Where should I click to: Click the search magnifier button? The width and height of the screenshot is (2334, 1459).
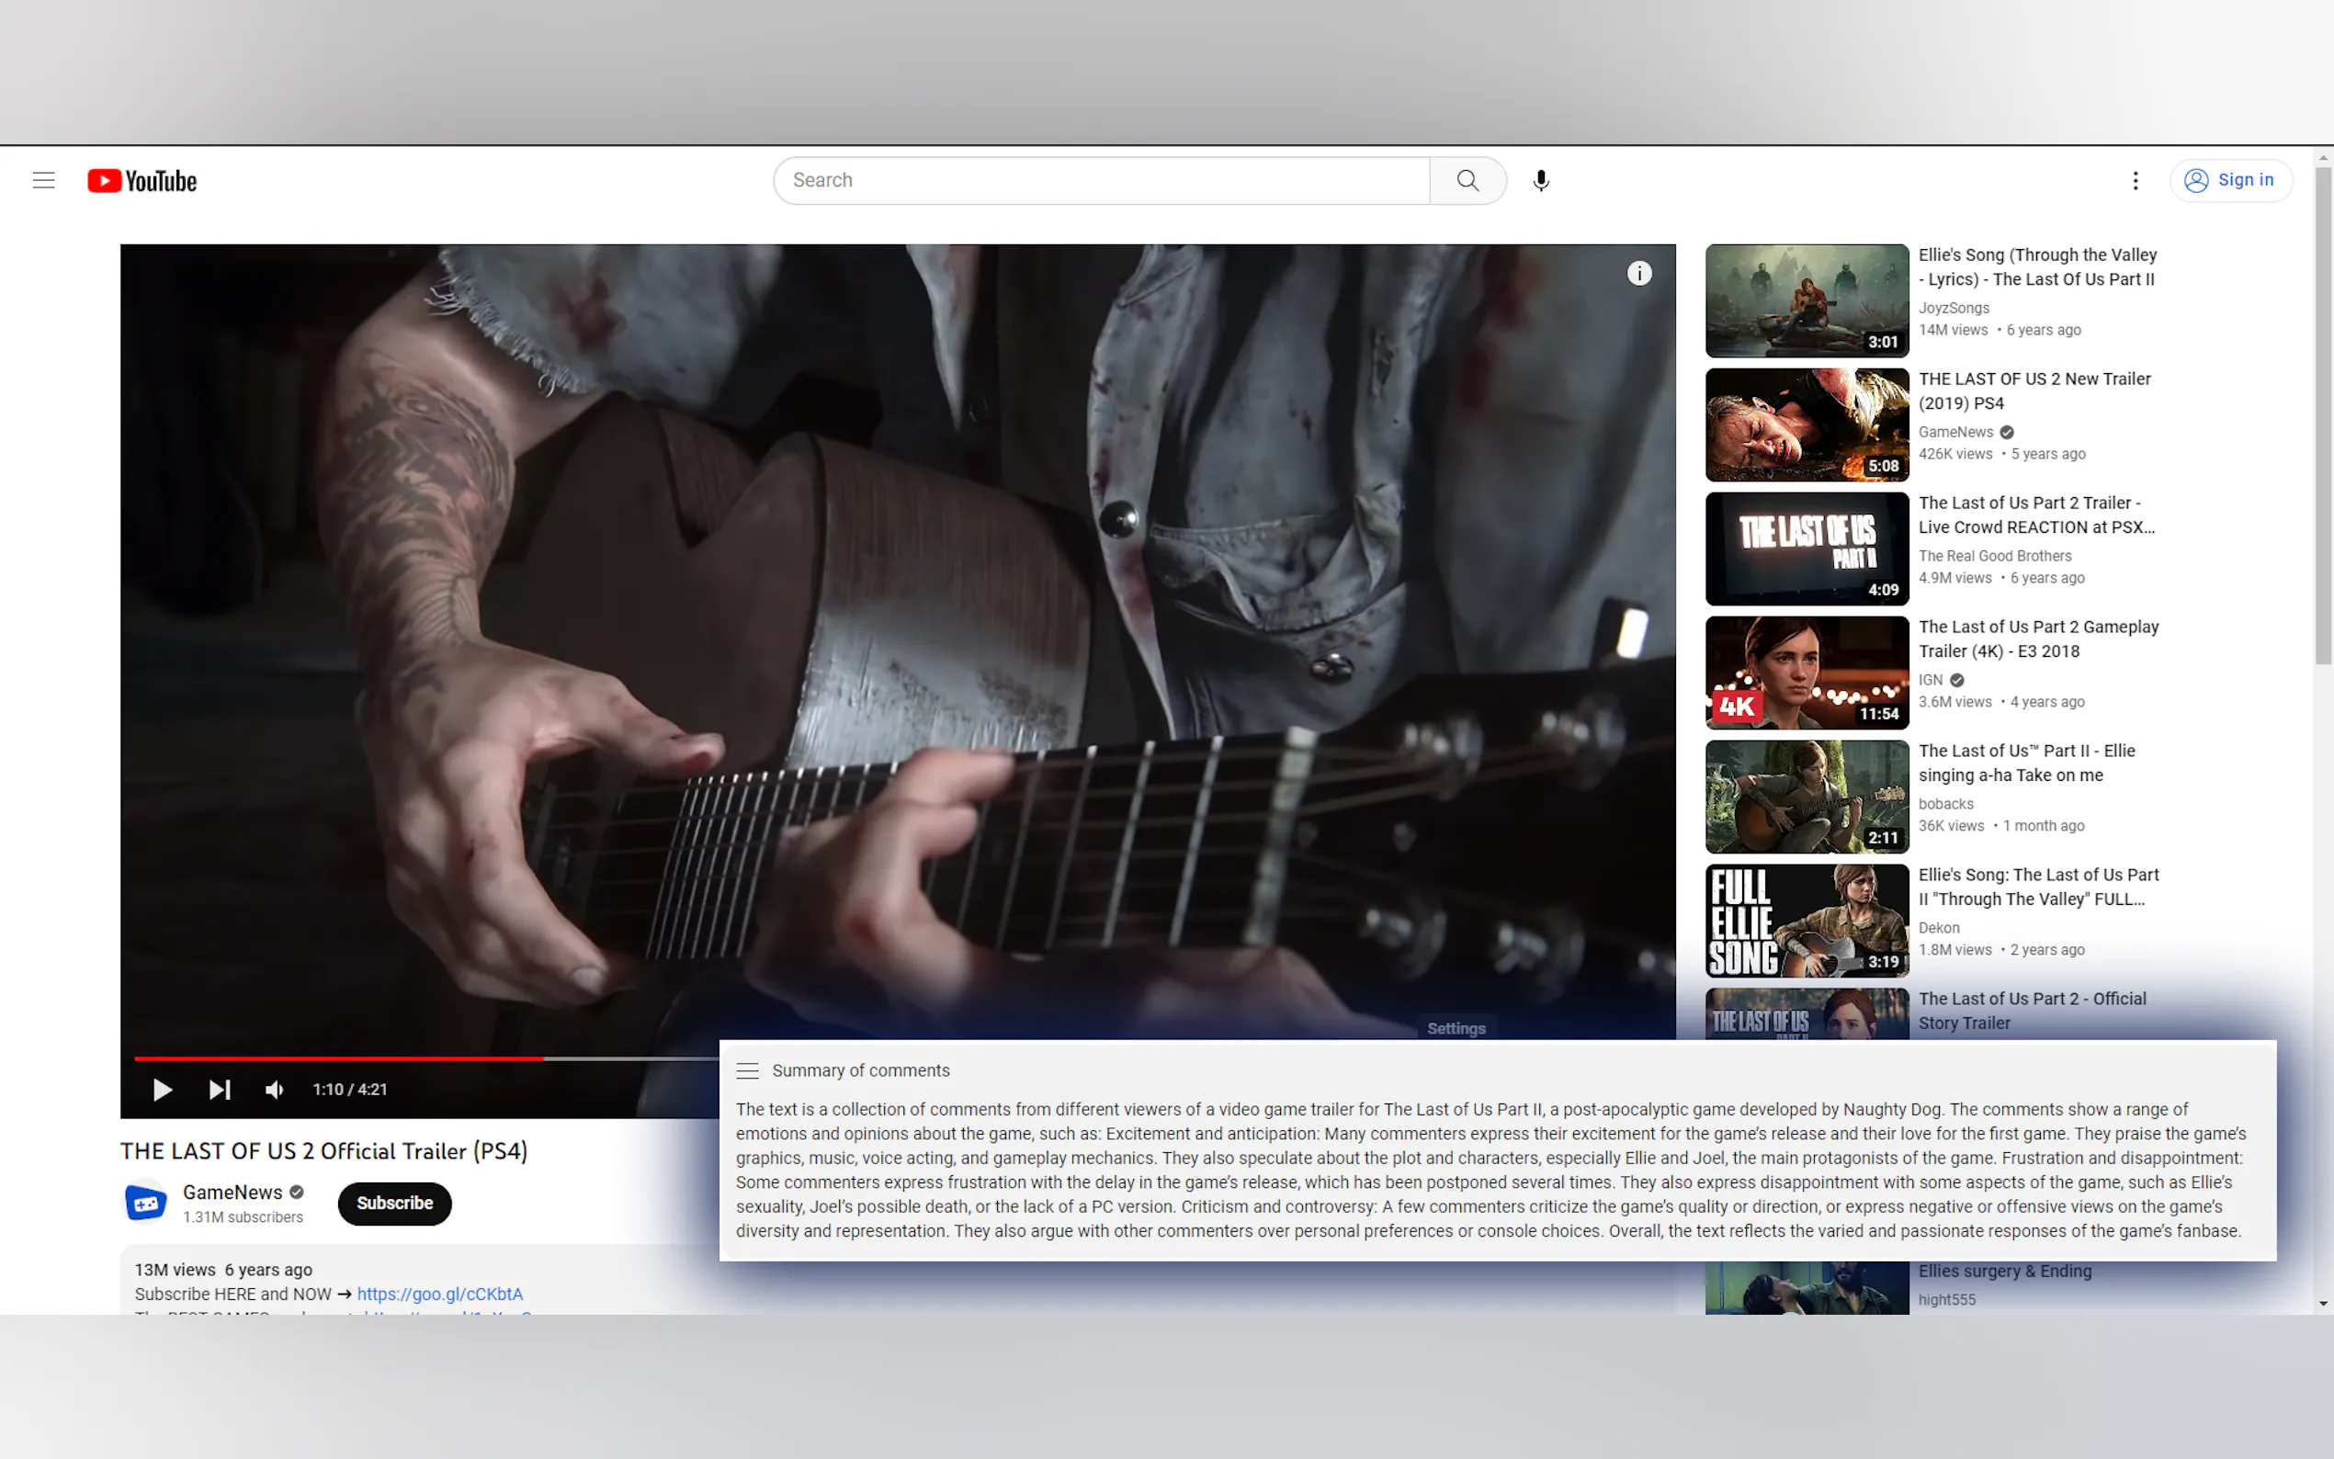[1467, 180]
